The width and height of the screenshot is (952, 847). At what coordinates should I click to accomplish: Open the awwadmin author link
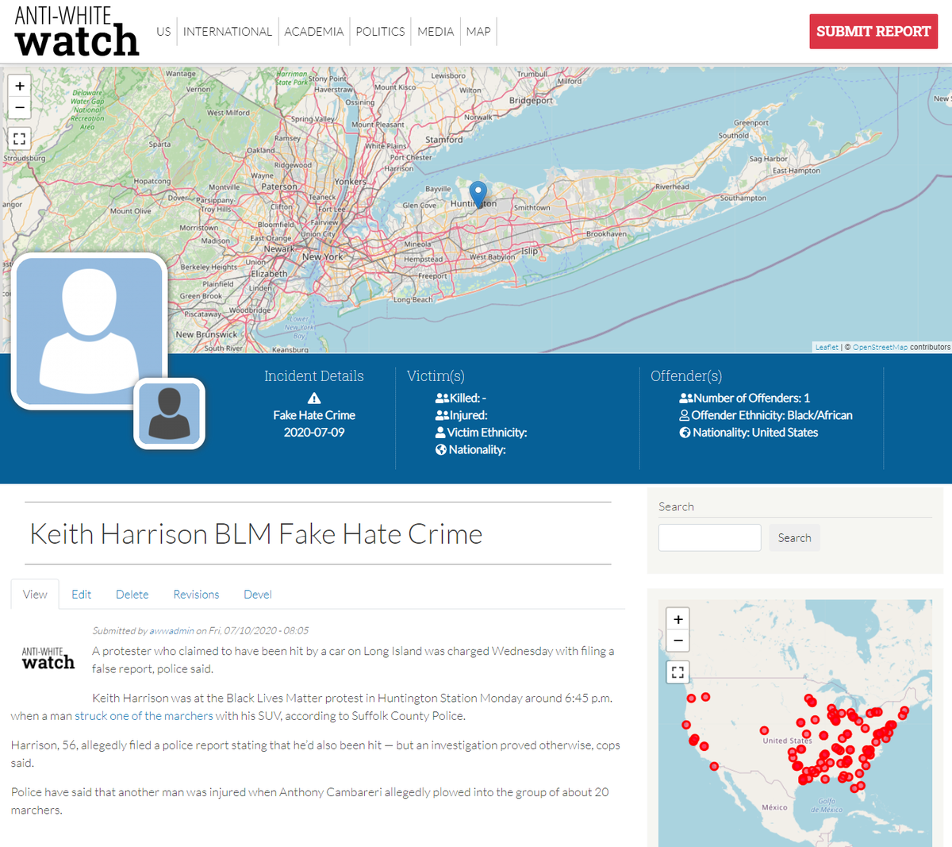(x=171, y=631)
